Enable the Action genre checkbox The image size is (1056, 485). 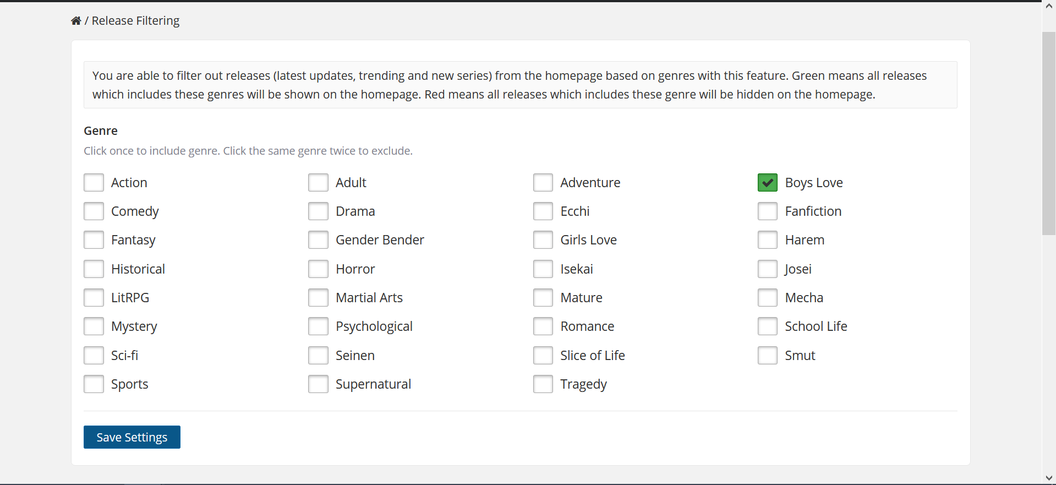(94, 183)
